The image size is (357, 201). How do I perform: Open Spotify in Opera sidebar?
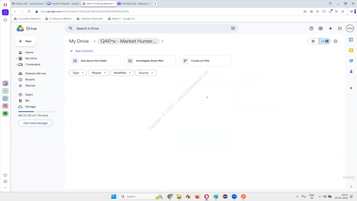5,114
